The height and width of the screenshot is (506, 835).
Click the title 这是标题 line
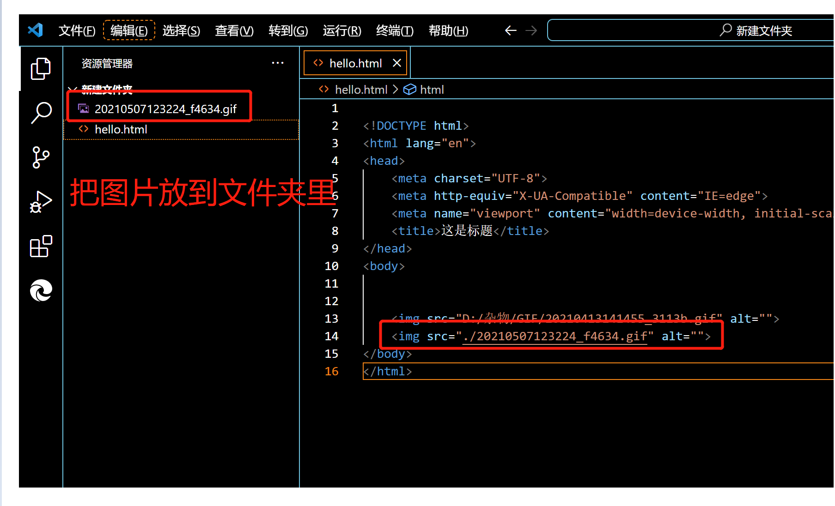click(470, 231)
